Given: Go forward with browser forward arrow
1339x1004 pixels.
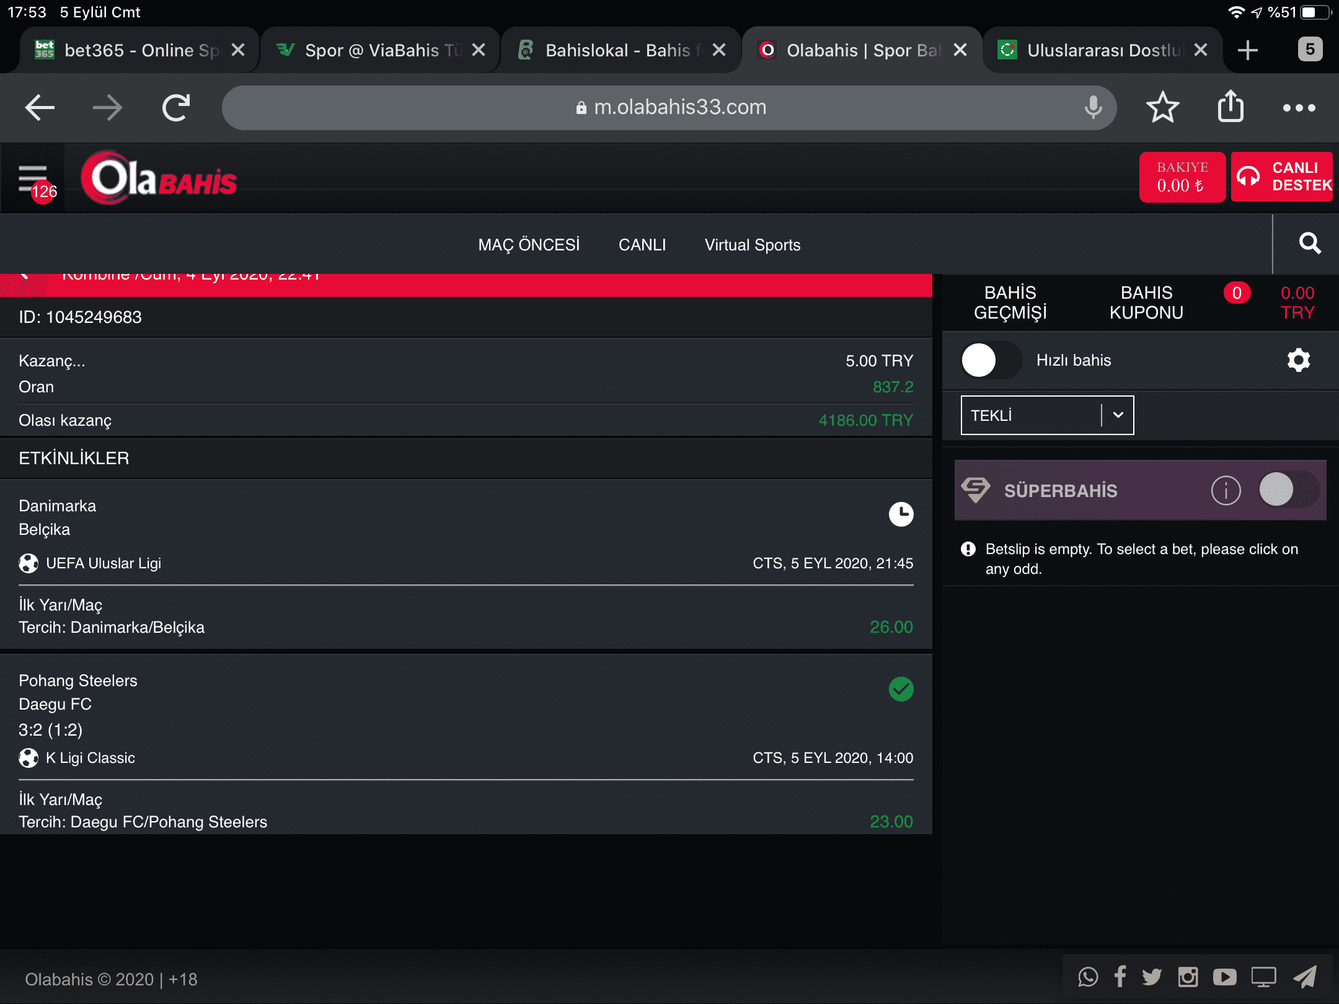Looking at the screenshot, I should [x=107, y=108].
